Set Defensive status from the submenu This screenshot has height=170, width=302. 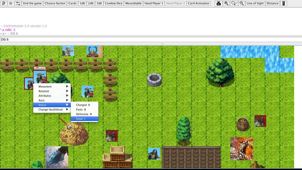(x=84, y=114)
